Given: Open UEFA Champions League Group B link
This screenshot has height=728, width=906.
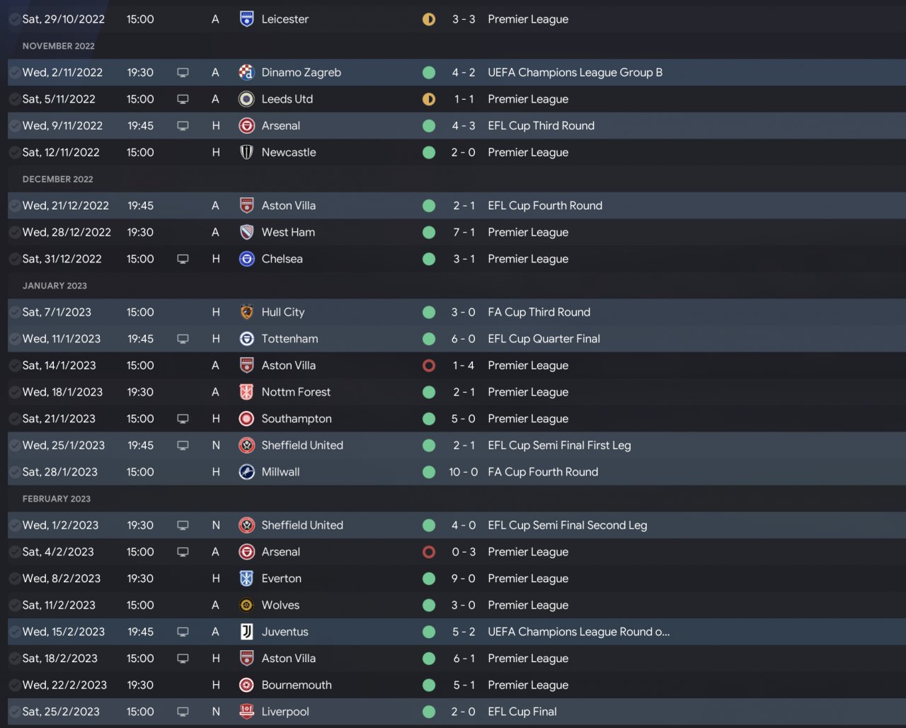Looking at the screenshot, I should [x=575, y=72].
